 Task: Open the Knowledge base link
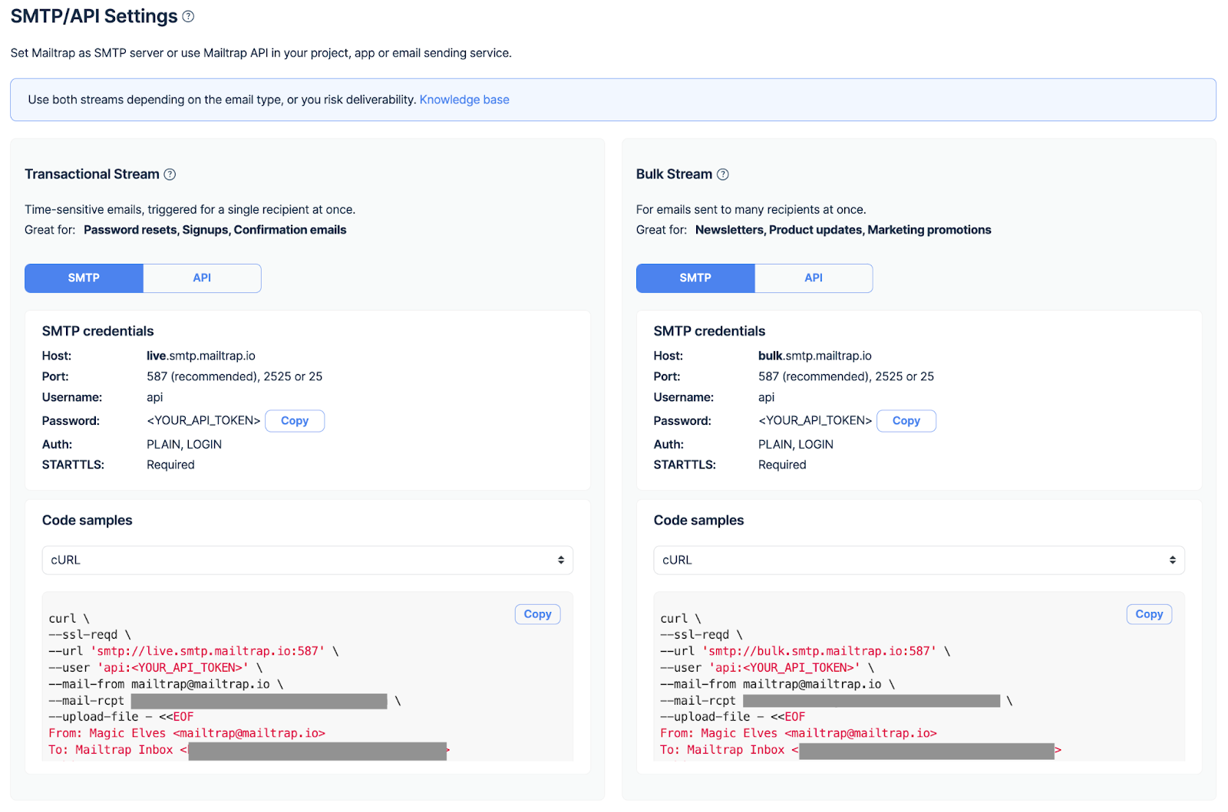coord(464,100)
